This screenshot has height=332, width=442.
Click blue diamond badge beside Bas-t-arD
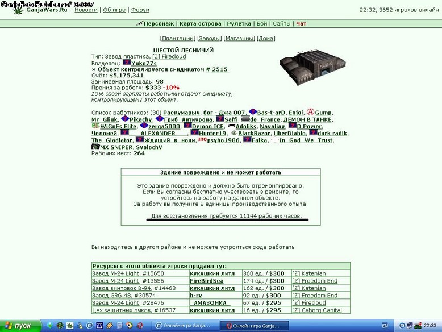(253, 112)
